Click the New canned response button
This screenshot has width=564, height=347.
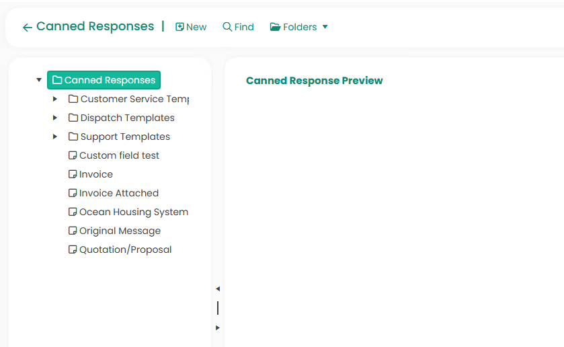[191, 27]
